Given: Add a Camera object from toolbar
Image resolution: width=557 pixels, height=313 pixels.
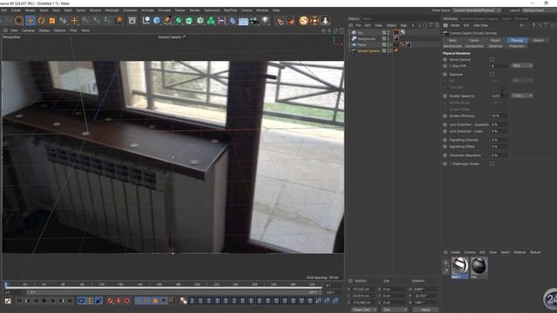Looking at the screenshot, I should point(254,21).
